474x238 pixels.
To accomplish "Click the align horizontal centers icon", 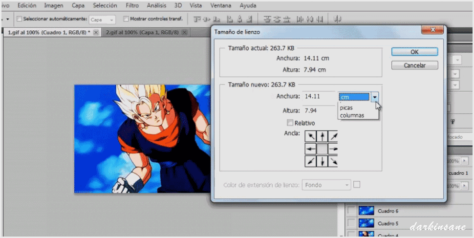I will point(240,19).
